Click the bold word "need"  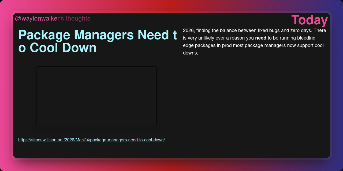[x=260, y=38]
